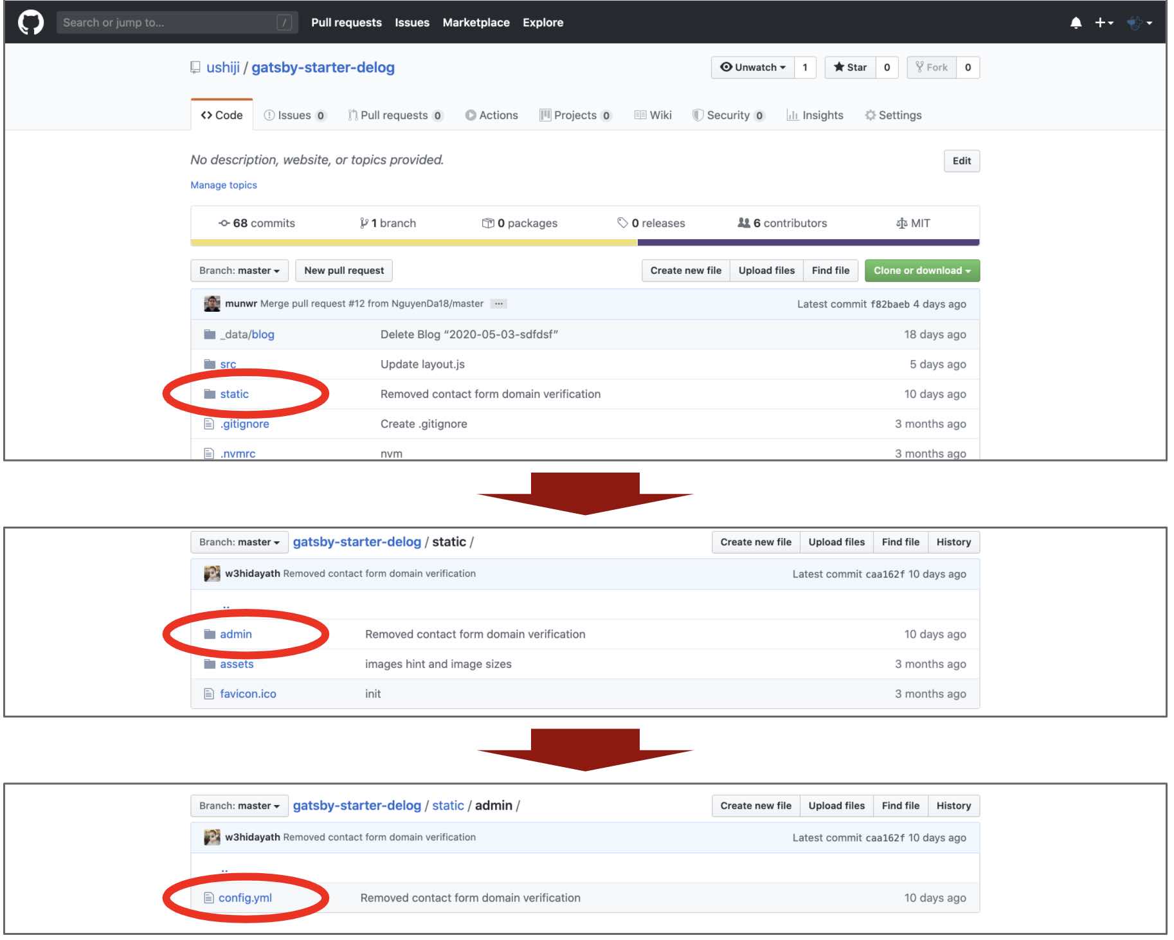Open the plus create-new menu

tap(1104, 23)
